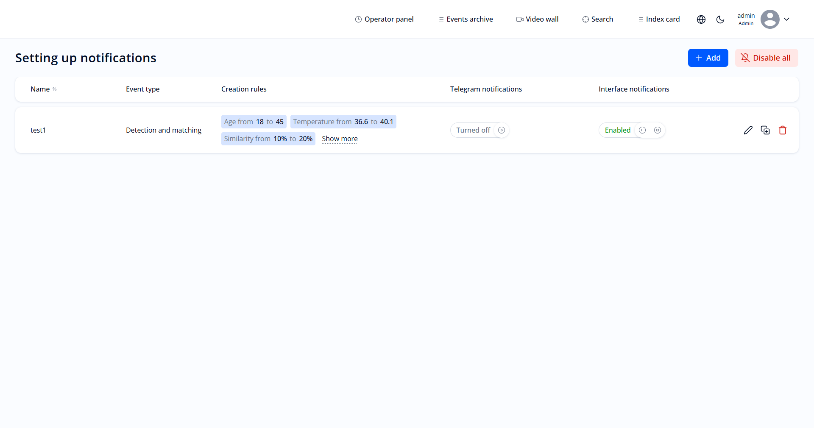Screen dimensions: 814x428
Task: Duplicate the test1 notification rule
Action: 766,130
